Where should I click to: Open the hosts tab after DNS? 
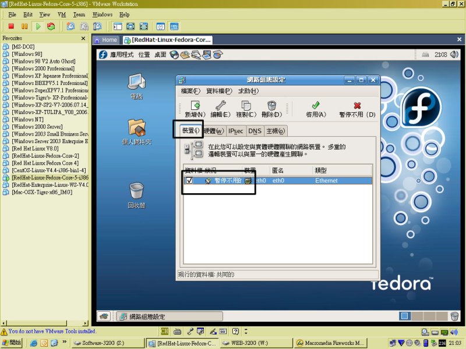(276, 131)
